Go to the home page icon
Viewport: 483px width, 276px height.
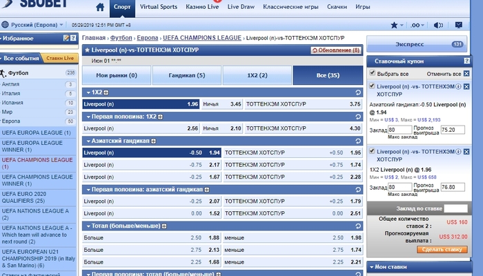100,7
